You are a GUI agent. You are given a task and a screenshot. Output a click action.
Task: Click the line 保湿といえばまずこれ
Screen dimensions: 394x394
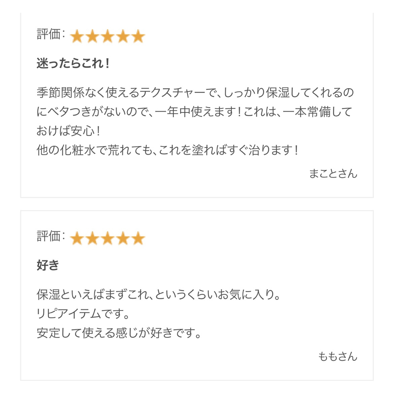(159, 294)
